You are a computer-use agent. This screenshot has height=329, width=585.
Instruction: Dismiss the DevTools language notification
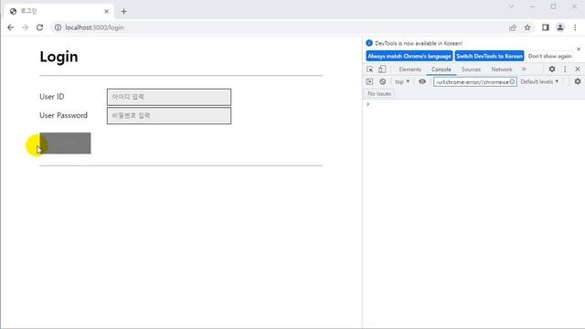(579, 49)
